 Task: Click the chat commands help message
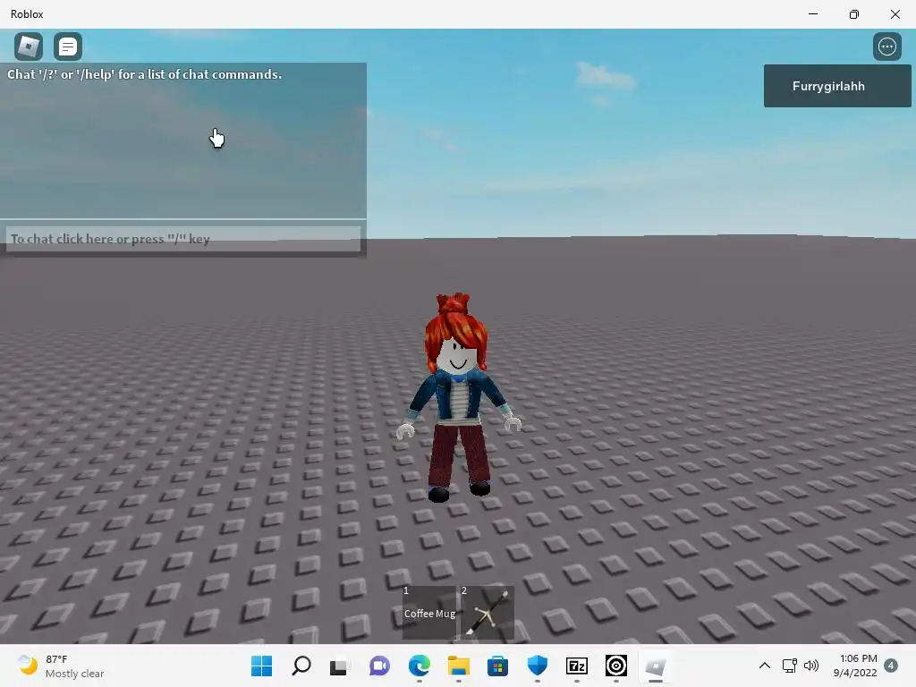pos(144,74)
